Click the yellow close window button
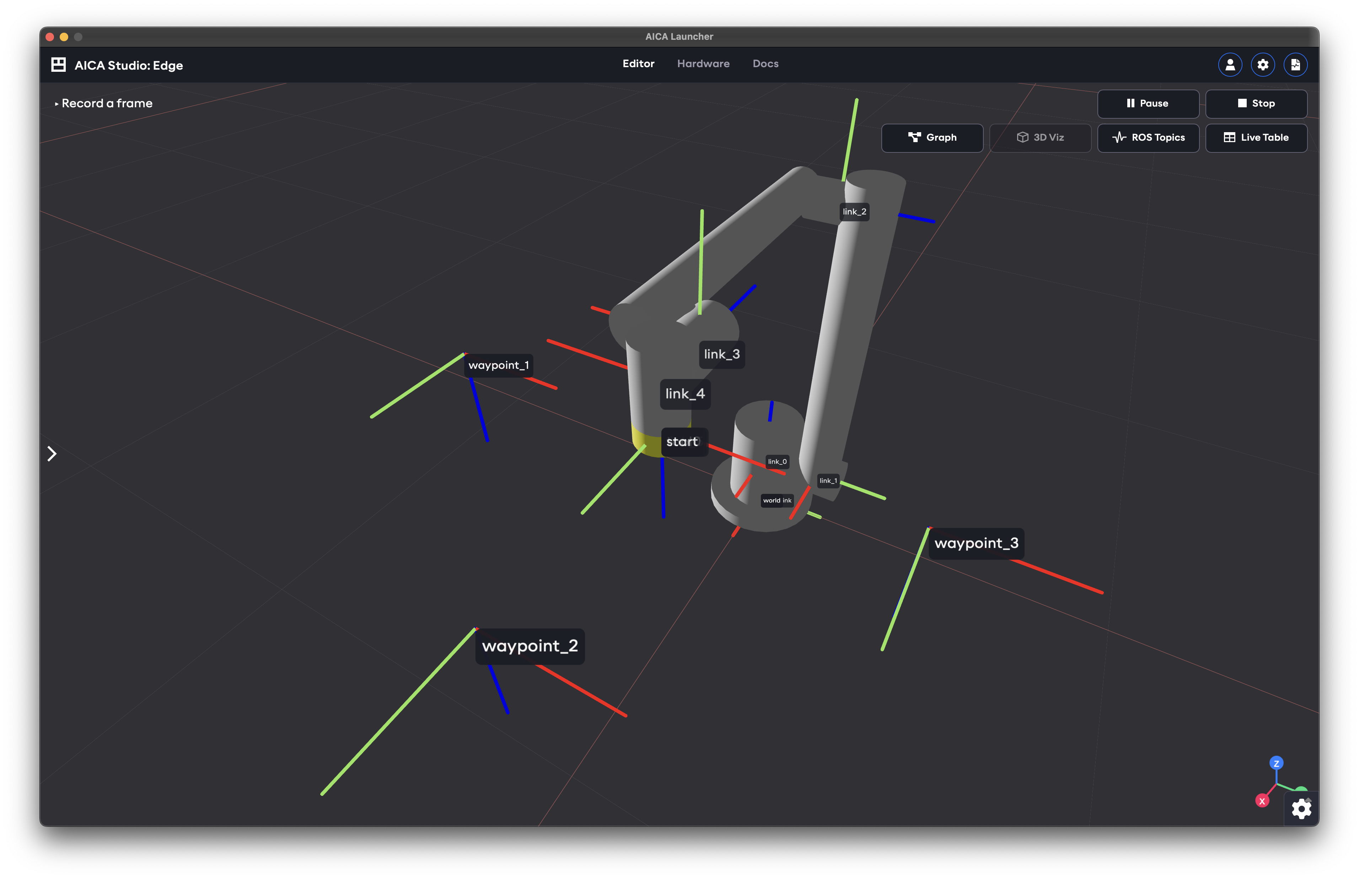The height and width of the screenshot is (879, 1359). [64, 37]
